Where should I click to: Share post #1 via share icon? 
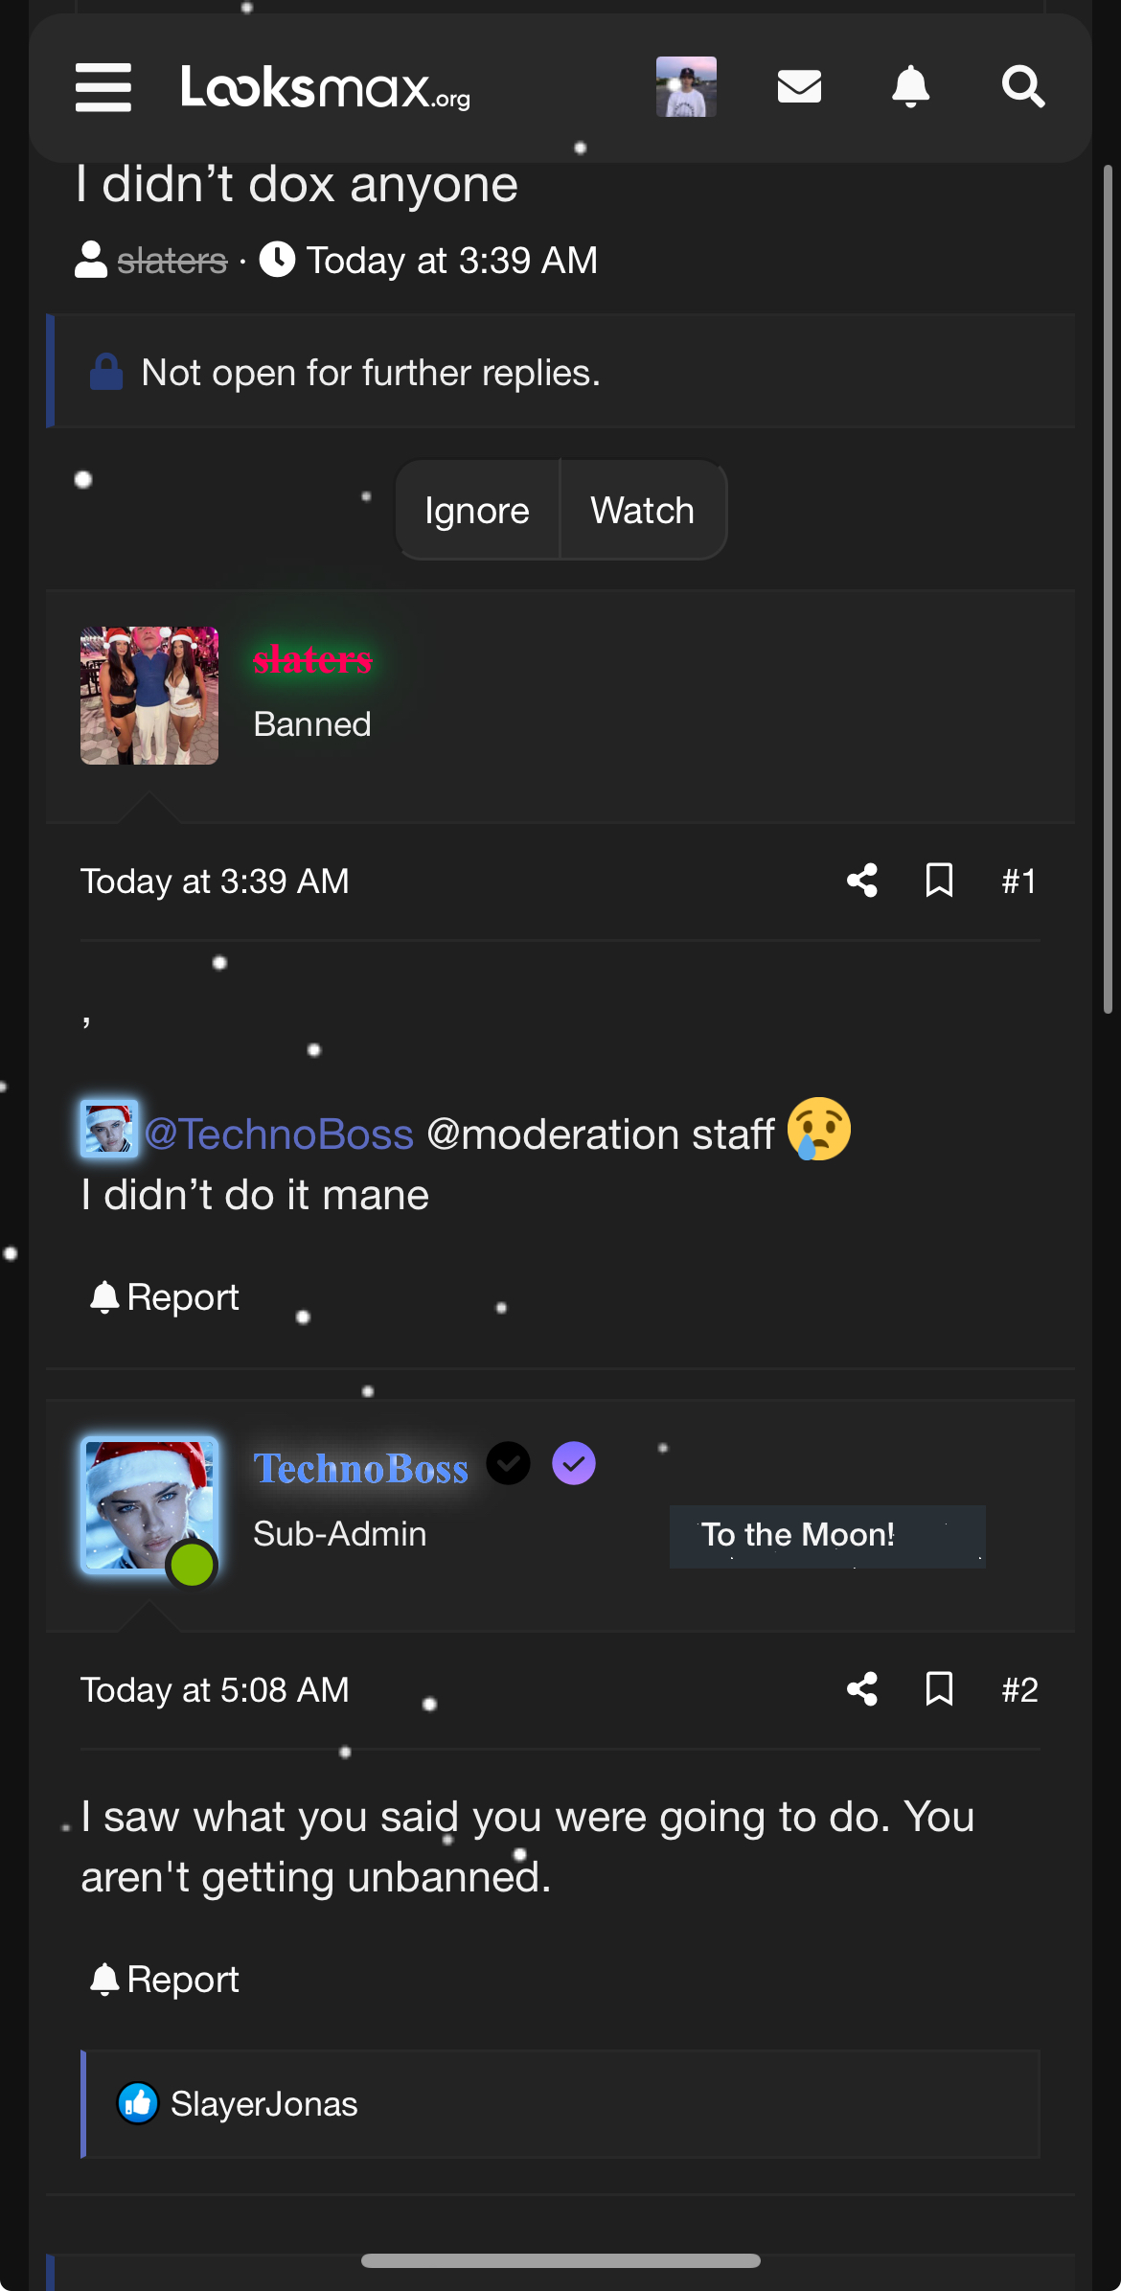(862, 881)
